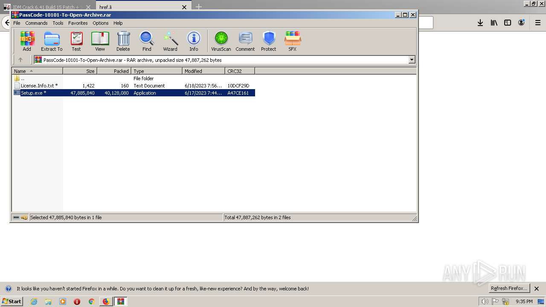
Task: Create SFX archive
Action: tap(292, 41)
